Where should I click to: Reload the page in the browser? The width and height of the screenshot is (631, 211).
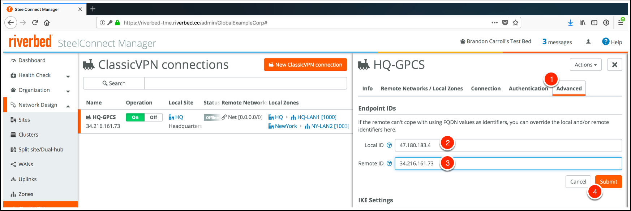click(35, 23)
